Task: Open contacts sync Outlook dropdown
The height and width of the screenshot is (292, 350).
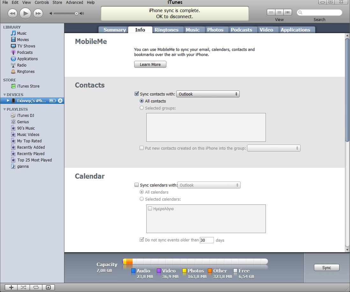Action: [208, 94]
